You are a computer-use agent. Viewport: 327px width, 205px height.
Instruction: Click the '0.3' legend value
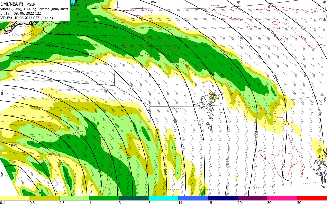tap(32, 203)
